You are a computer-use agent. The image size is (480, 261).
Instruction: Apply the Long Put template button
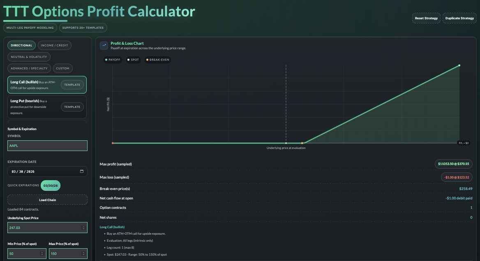72,107
